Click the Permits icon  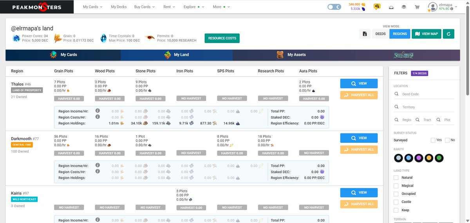click(x=149, y=38)
